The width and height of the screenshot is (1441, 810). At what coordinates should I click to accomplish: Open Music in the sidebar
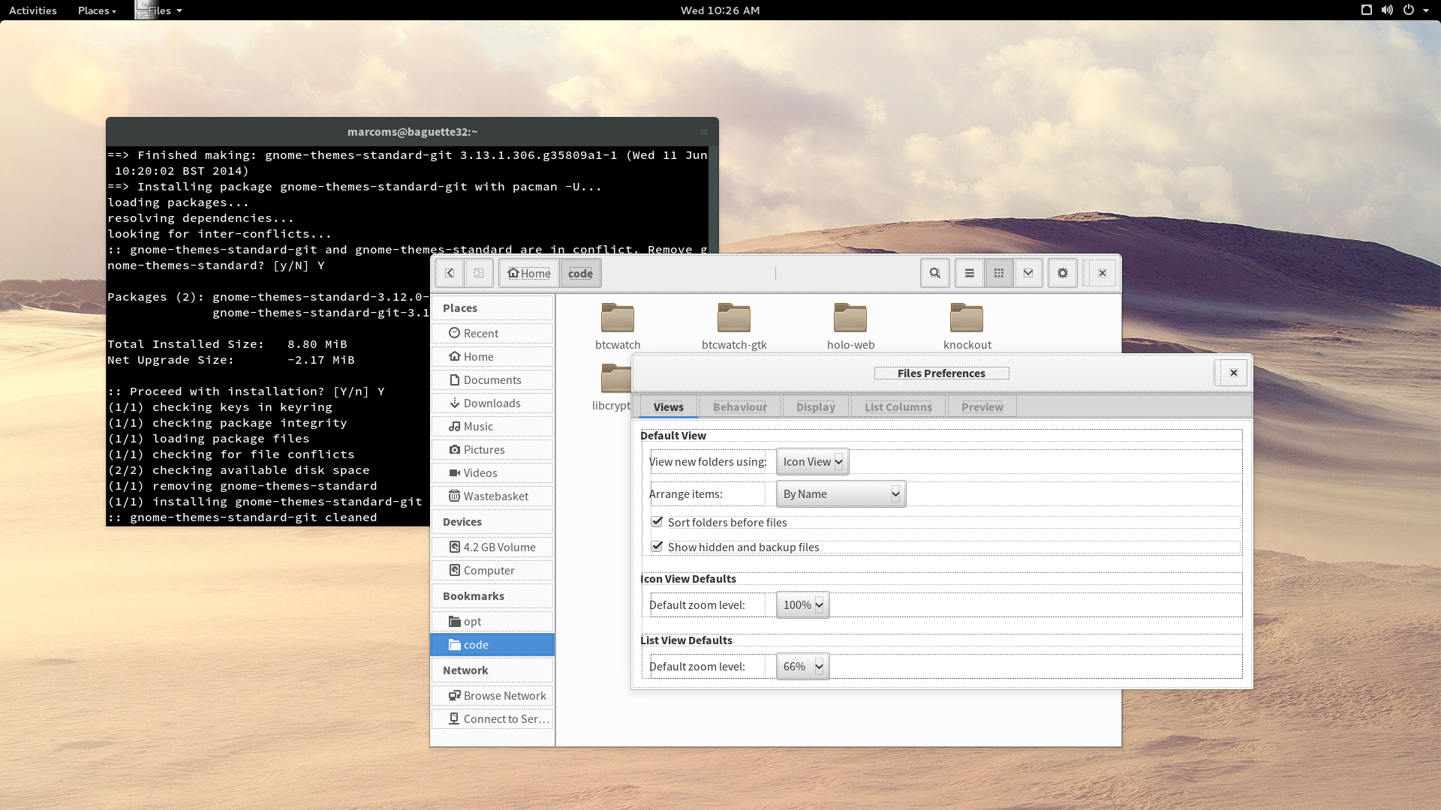(x=492, y=426)
